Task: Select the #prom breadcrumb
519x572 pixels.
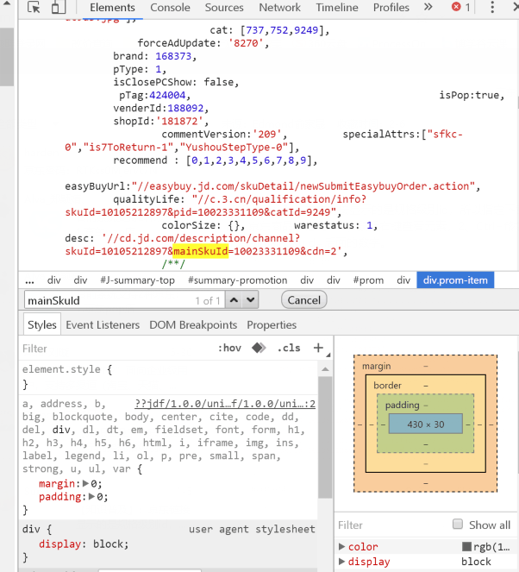Action: coord(368,280)
